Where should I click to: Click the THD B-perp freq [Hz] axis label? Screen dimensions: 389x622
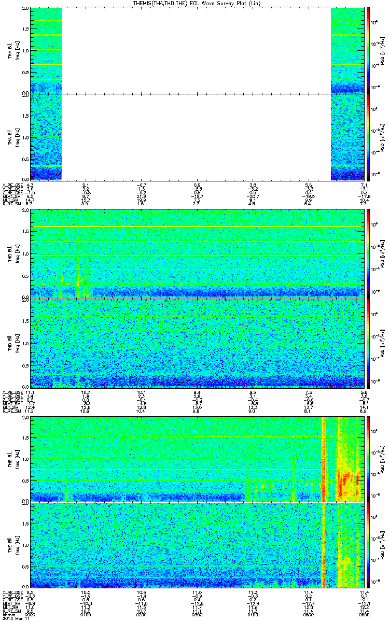point(17,253)
